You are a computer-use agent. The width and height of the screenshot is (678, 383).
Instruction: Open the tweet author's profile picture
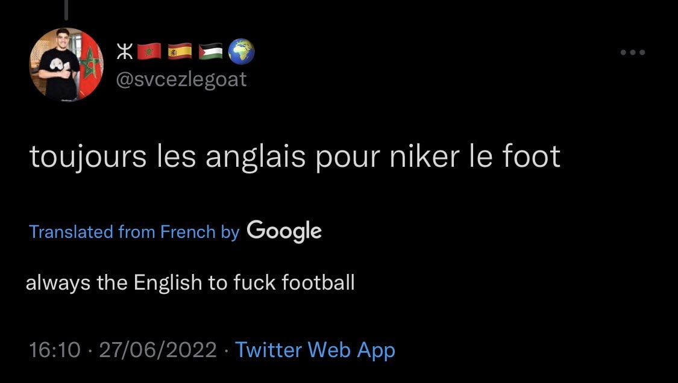tap(67, 64)
